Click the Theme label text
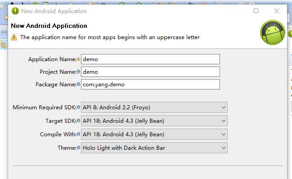 pyautogui.click(x=67, y=148)
